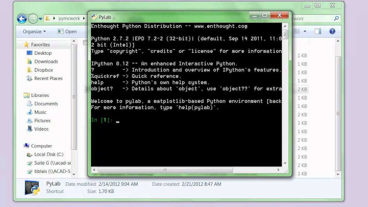The image size is (368, 207).
Task: Click the navigation pane scrollbar down arrow
Action: click(74, 174)
